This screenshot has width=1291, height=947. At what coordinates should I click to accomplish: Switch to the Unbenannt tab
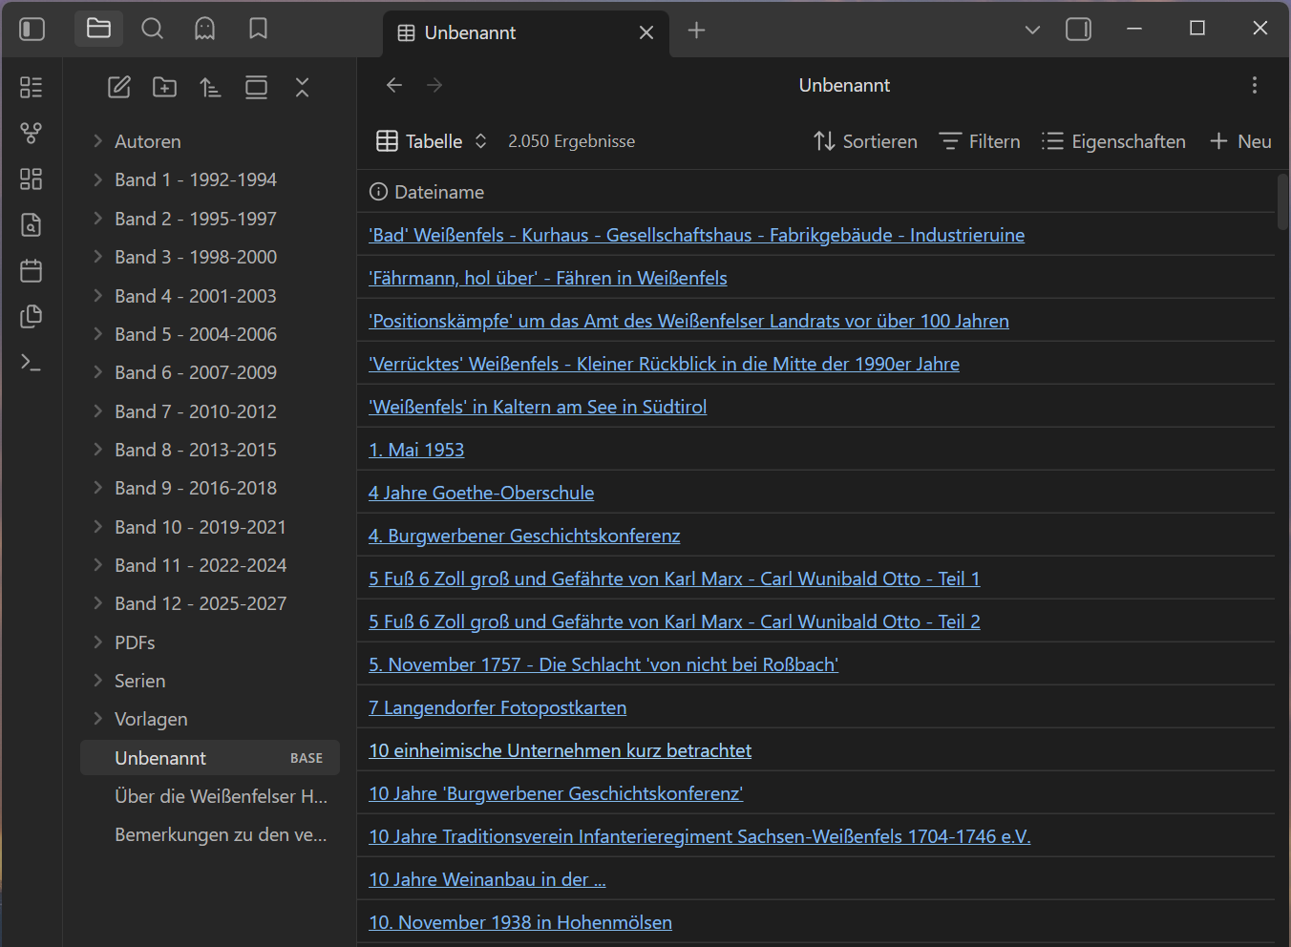(470, 32)
